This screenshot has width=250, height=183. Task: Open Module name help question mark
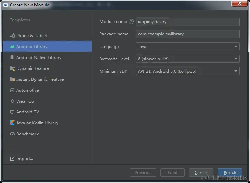pyautogui.click(x=131, y=21)
